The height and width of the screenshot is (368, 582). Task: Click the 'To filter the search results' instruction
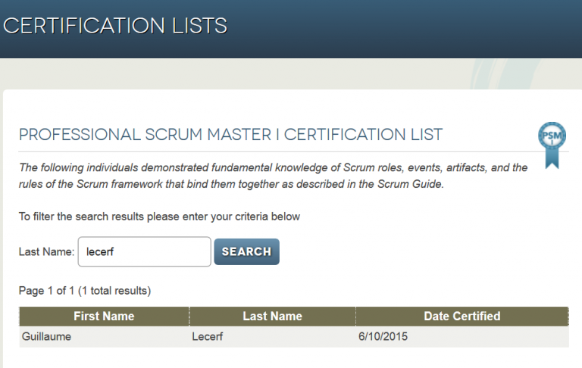159,217
